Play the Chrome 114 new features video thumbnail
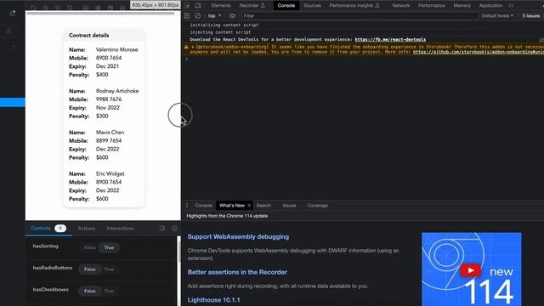 point(471,269)
